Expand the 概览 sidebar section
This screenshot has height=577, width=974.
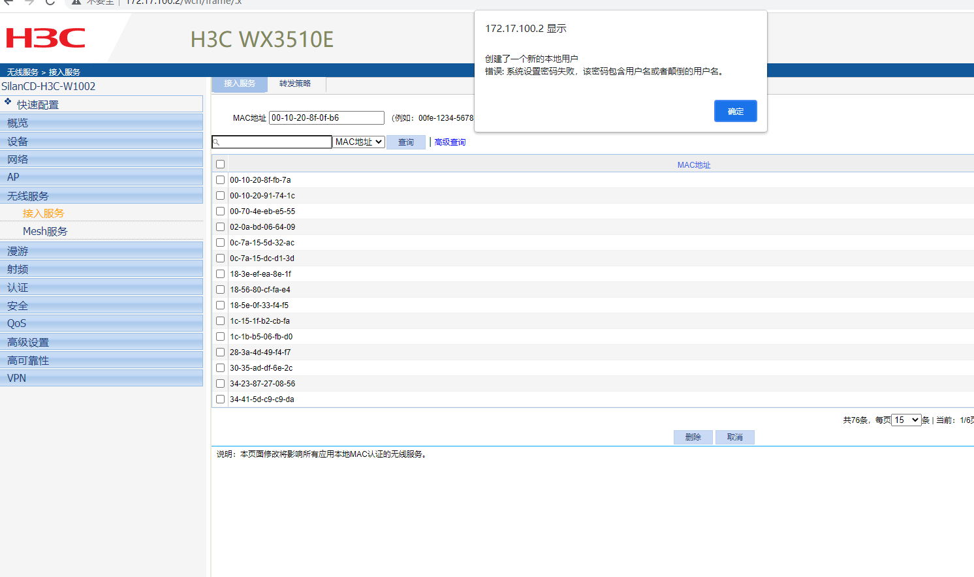tap(101, 123)
